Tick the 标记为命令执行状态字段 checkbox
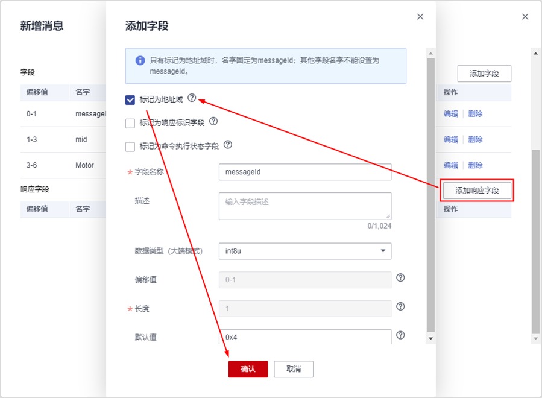 click(x=130, y=147)
